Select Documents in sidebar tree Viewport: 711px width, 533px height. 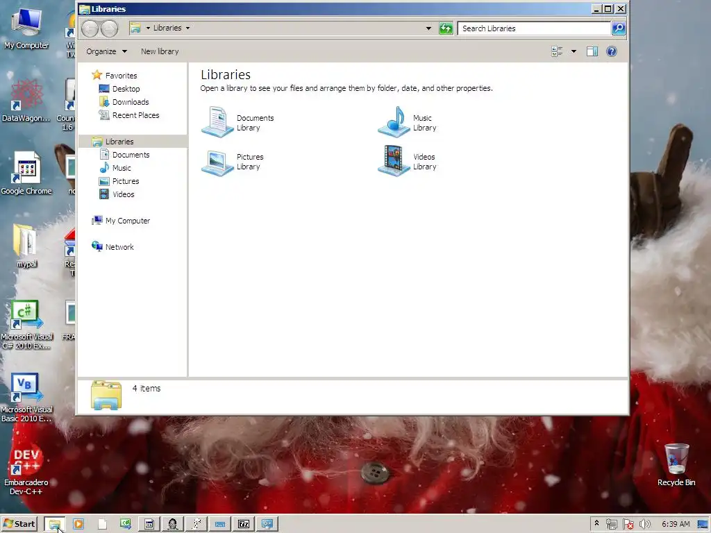click(x=131, y=155)
